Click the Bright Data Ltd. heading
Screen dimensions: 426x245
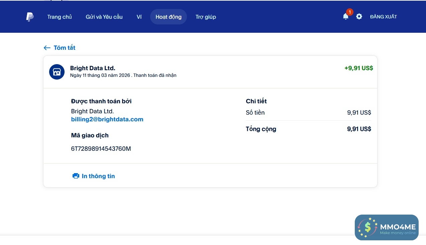[x=93, y=68]
